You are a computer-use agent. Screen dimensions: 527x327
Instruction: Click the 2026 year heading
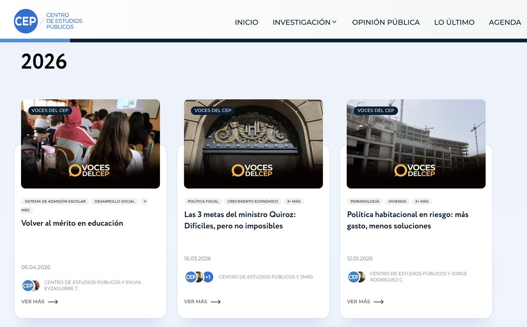[44, 62]
